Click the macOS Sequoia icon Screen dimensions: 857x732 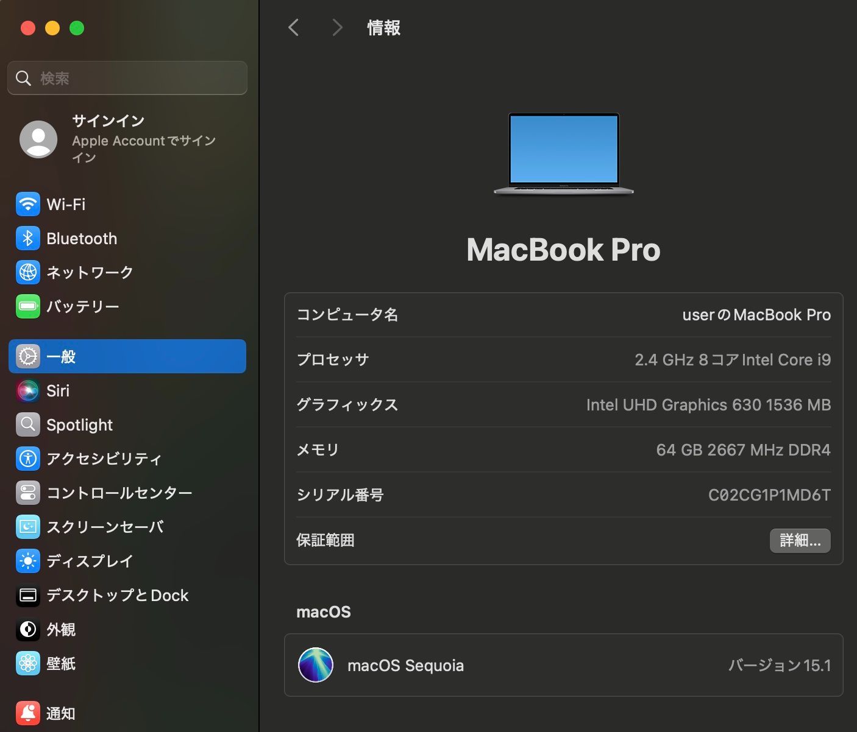[x=316, y=665]
